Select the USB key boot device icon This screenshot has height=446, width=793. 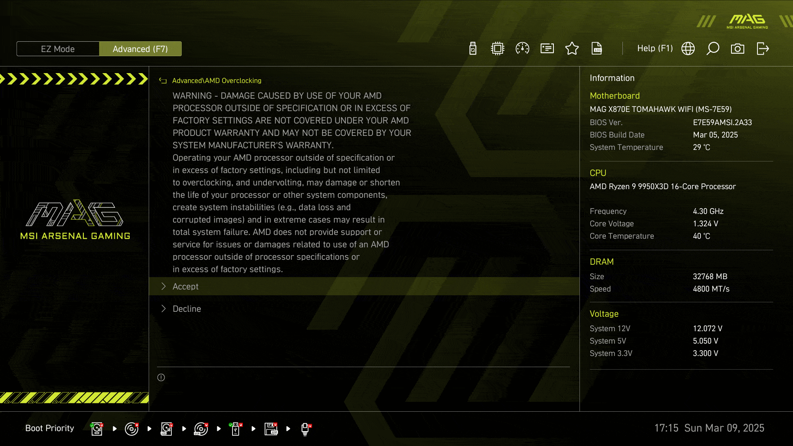click(x=236, y=429)
